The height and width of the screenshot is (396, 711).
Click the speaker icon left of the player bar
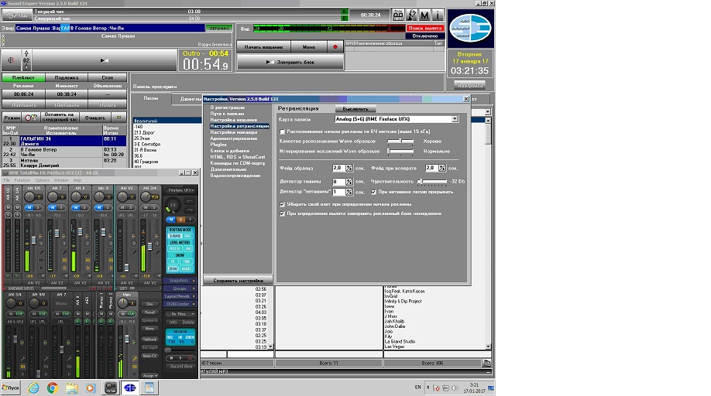tap(11, 60)
